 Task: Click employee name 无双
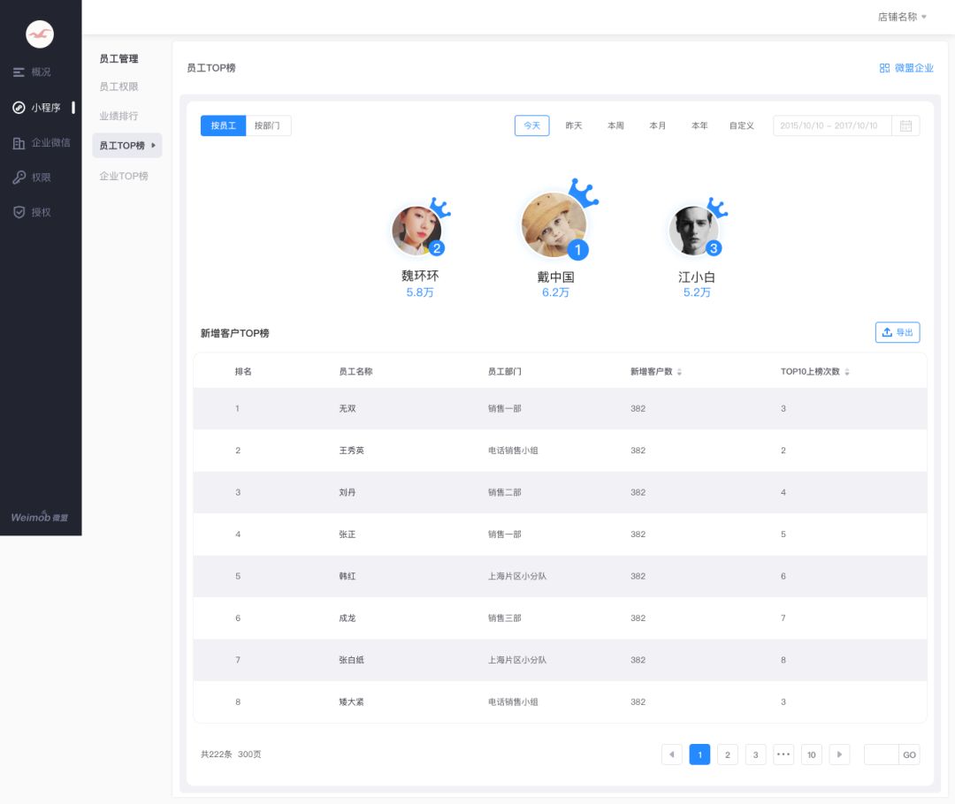(348, 408)
